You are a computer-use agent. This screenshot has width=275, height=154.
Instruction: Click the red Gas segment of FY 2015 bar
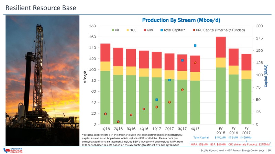tap(221, 47)
